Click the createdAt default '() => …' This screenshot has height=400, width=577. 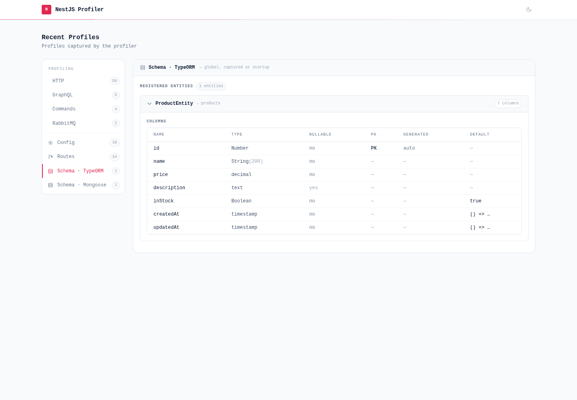pyautogui.click(x=480, y=214)
